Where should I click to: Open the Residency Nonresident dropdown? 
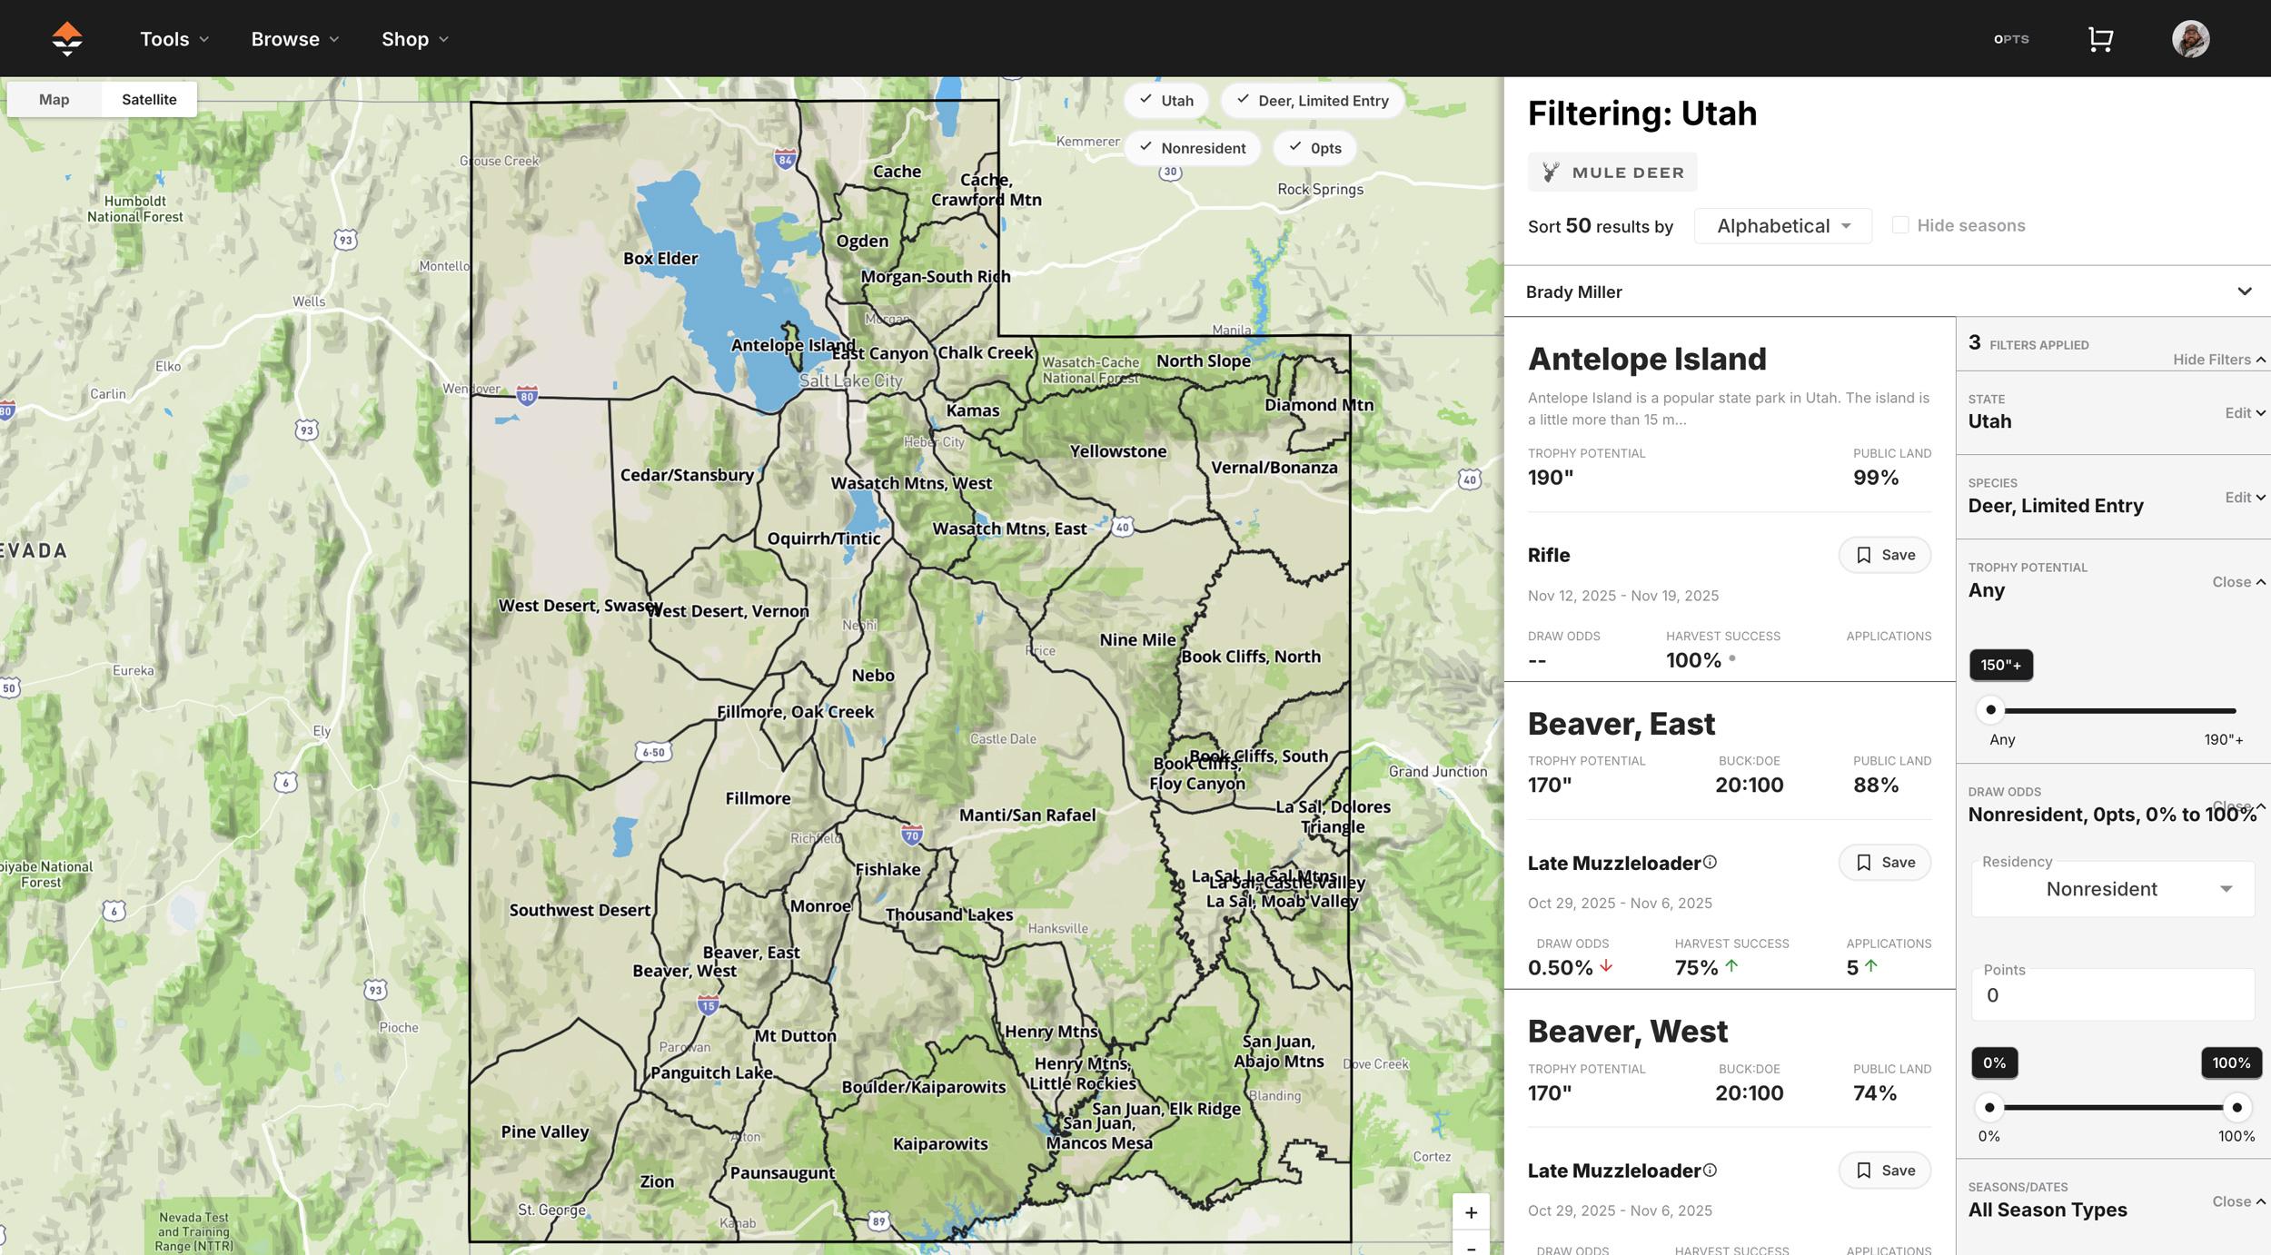tap(2112, 889)
